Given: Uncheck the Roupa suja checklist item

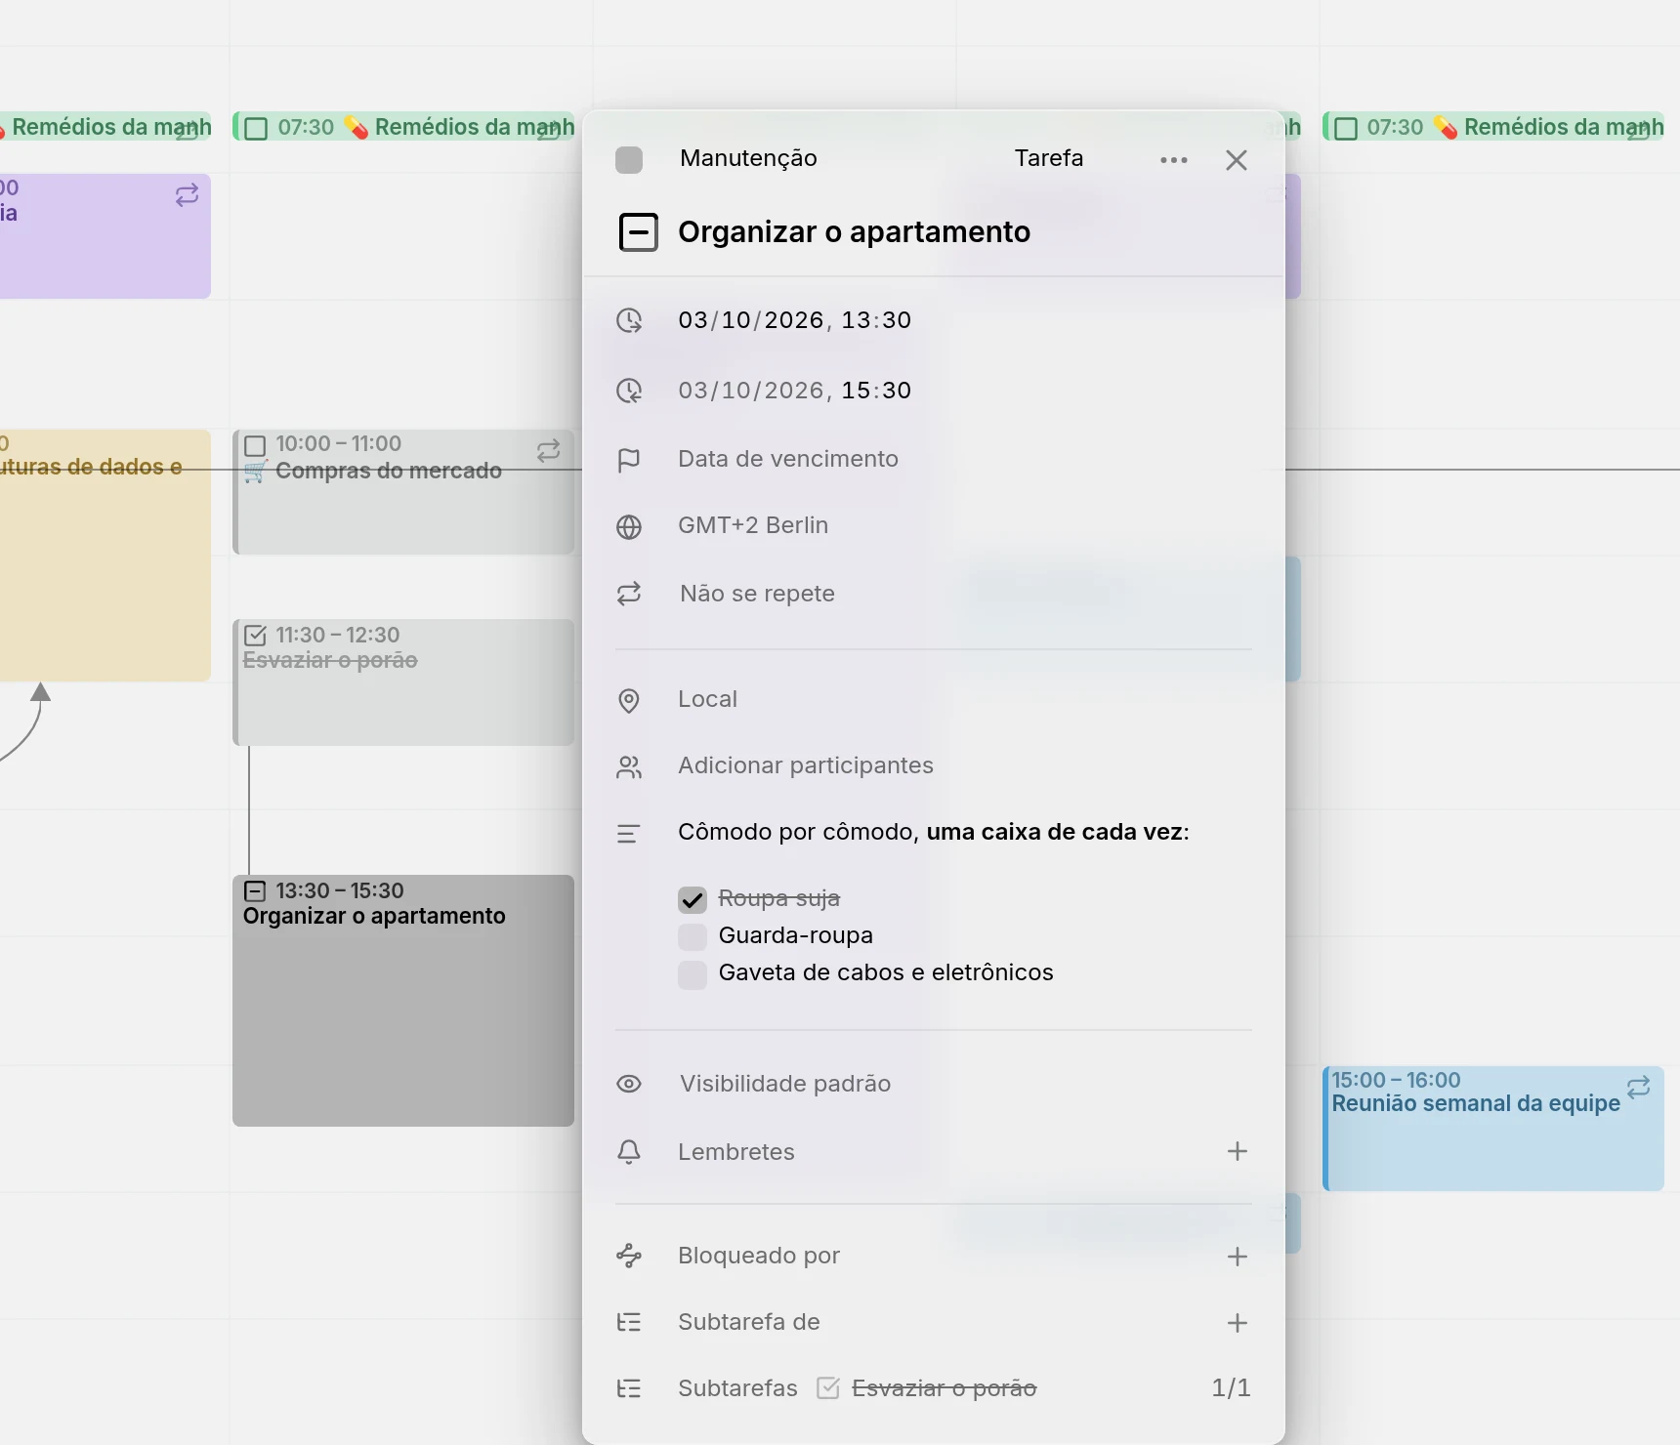Looking at the screenshot, I should coord(693,899).
